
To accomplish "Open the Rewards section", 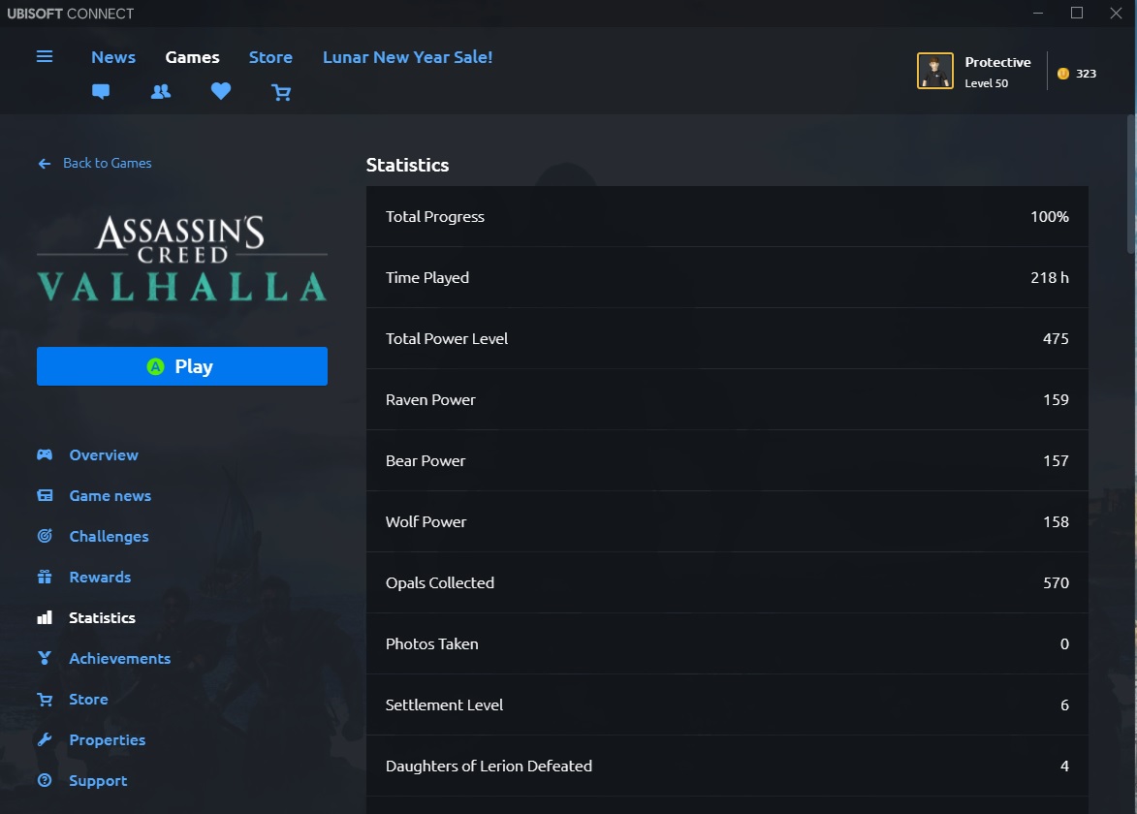I will point(100,577).
